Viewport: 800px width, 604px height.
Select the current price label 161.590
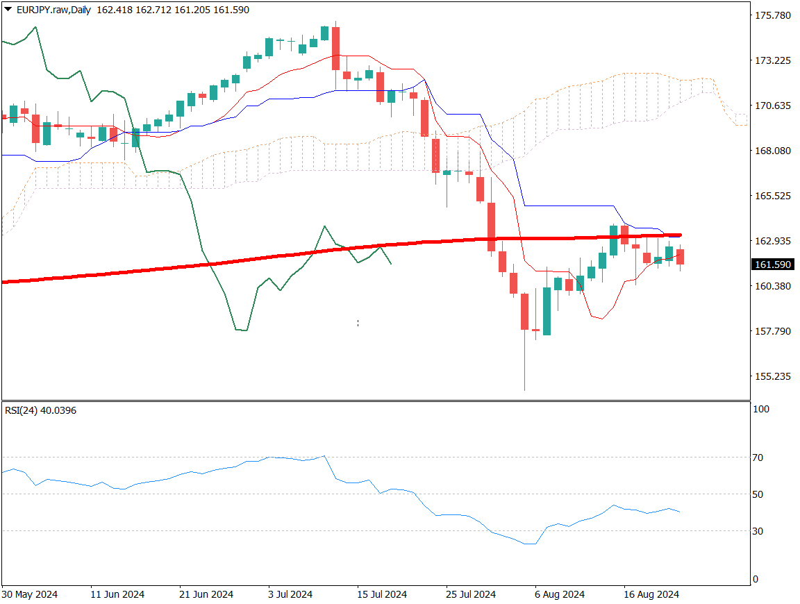tap(773, 265)
